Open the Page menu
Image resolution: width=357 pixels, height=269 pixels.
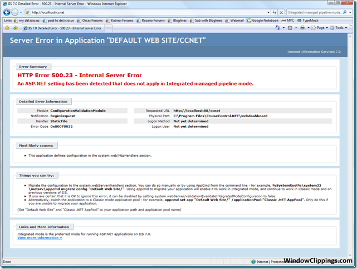click(320, 28)
